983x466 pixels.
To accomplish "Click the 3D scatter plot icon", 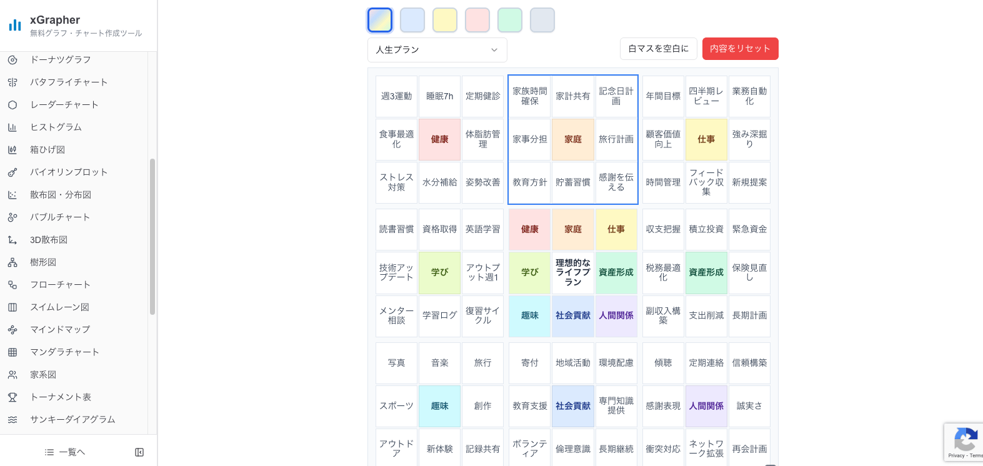I will 12,240.
